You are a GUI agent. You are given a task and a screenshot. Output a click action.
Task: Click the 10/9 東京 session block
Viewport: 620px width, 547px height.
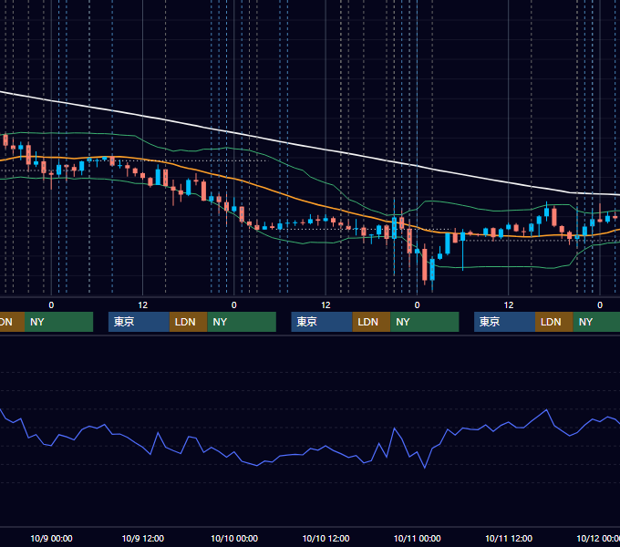[x=139, y=322]
